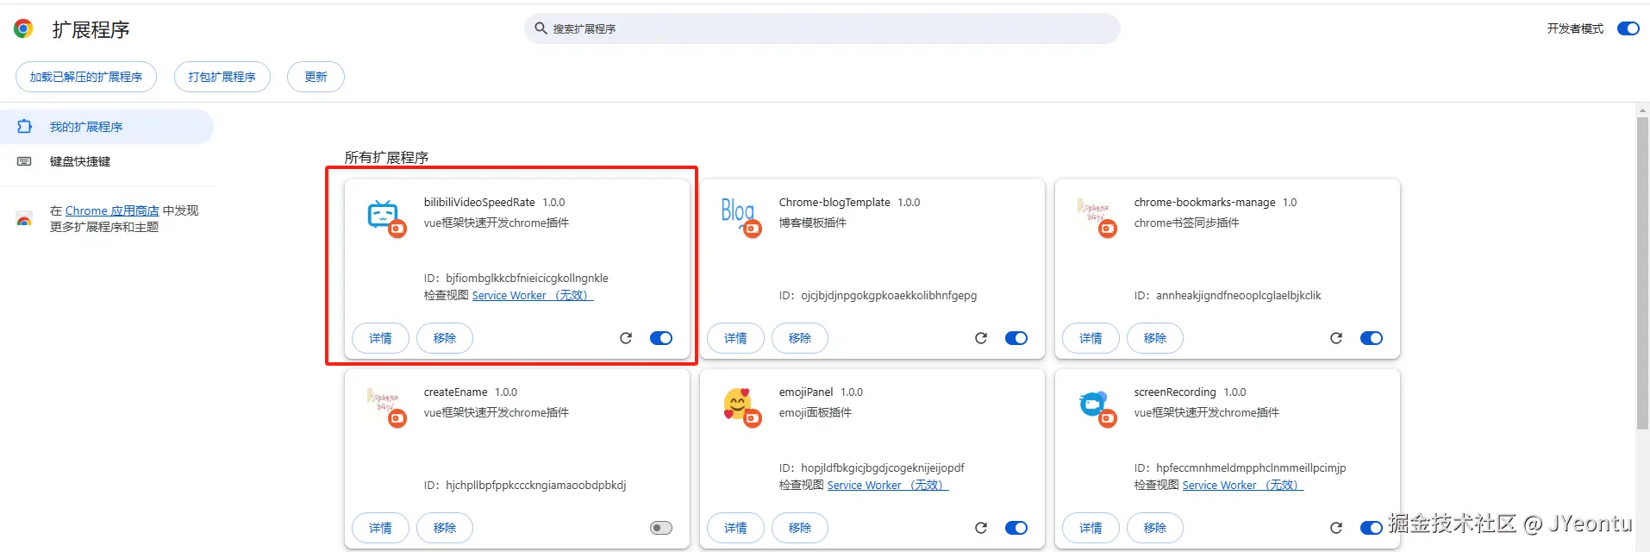Click the 更新 button
Screen dimensions: 1650x552
pyautogui.click(x=316, y=77)
